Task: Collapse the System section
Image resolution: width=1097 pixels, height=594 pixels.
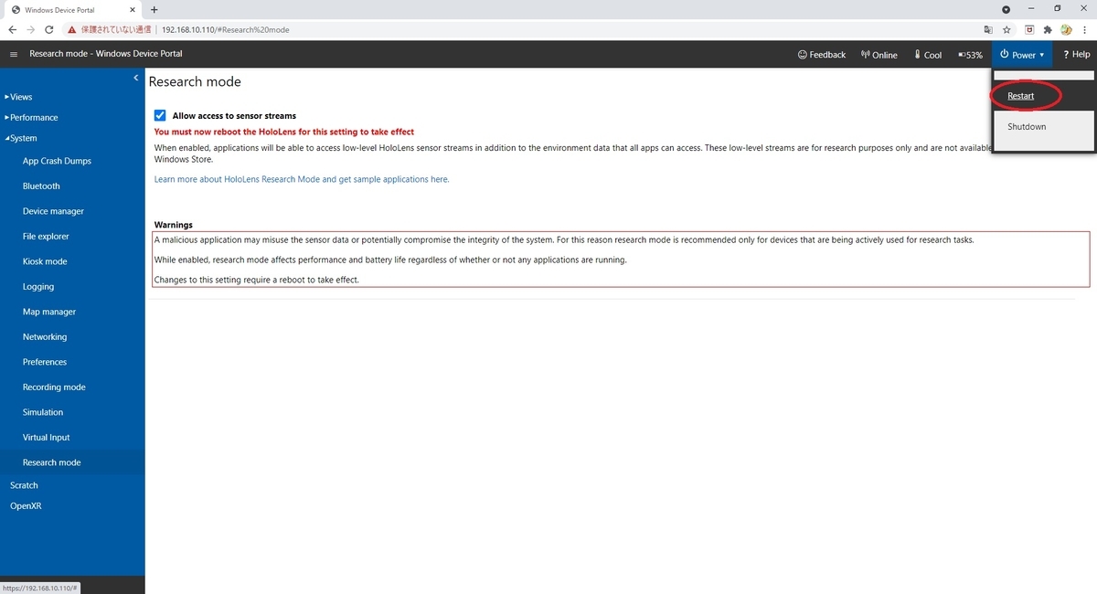Action: (x=20, y=138)
